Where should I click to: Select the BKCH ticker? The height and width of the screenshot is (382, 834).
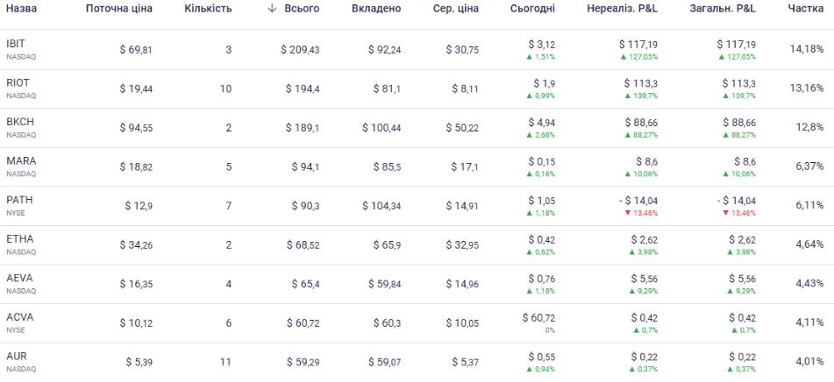tap(19, 122)
